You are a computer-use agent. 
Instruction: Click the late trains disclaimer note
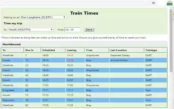point(74,38)
